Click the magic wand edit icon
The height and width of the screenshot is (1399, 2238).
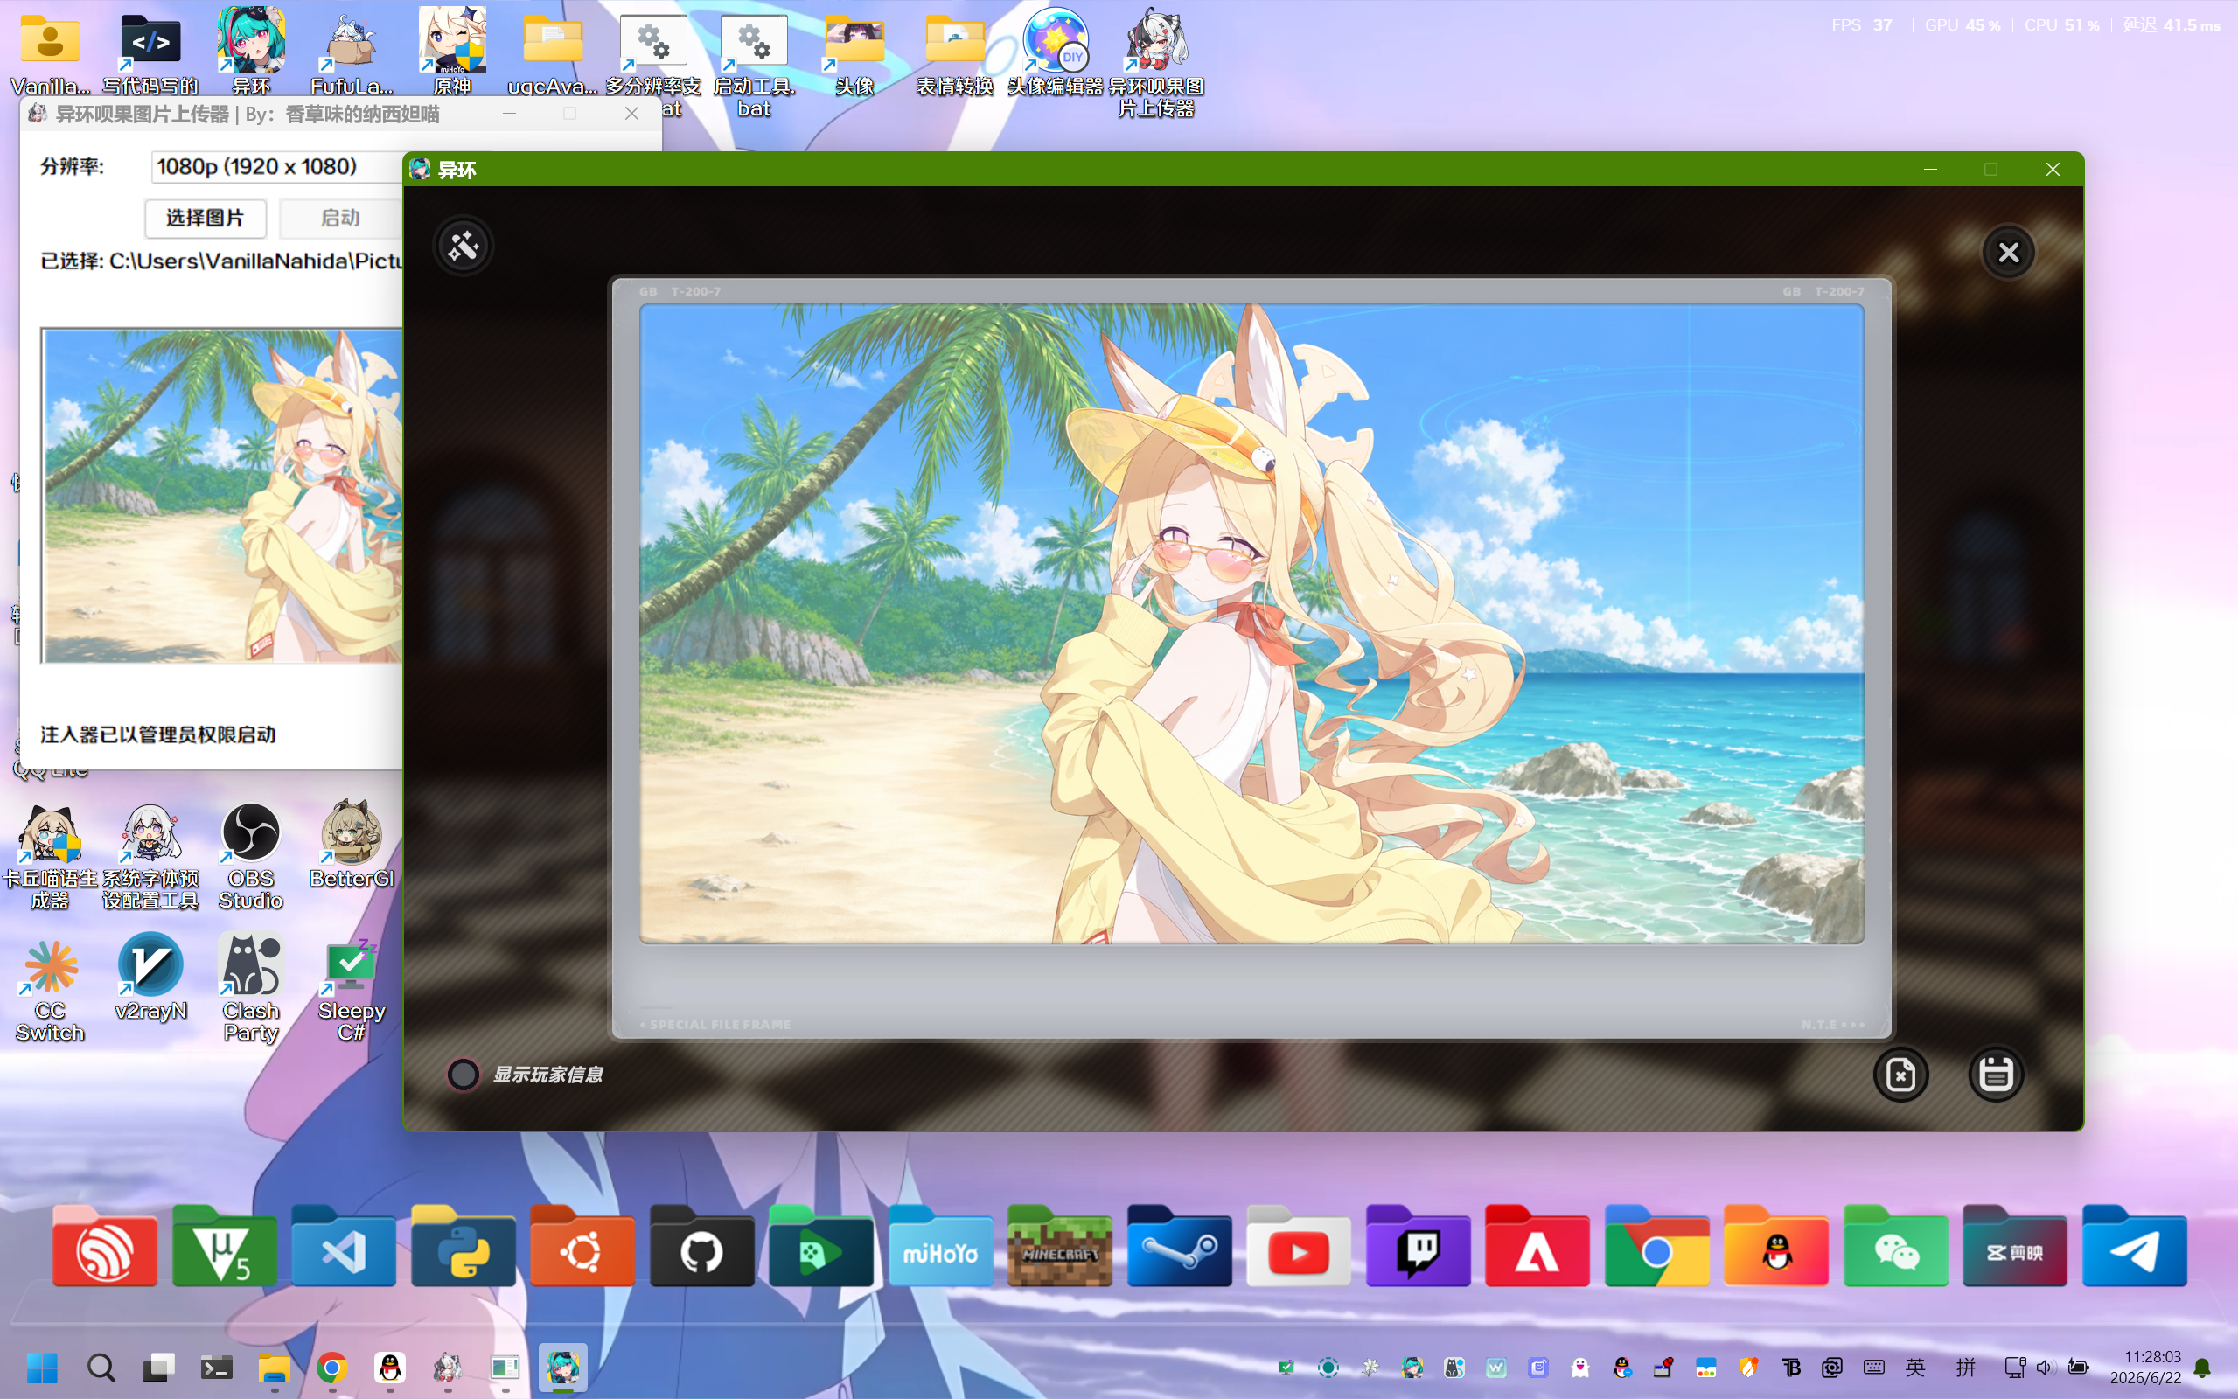(x=463, y=246)
